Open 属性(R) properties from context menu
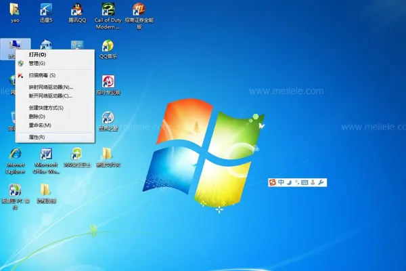 55,137
